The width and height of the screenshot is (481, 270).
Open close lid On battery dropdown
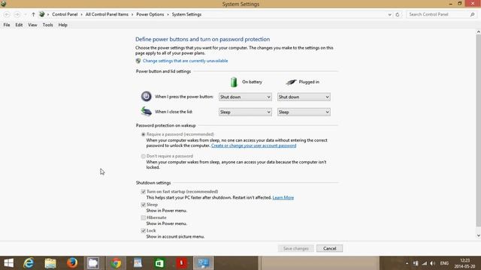click(245, 112)
